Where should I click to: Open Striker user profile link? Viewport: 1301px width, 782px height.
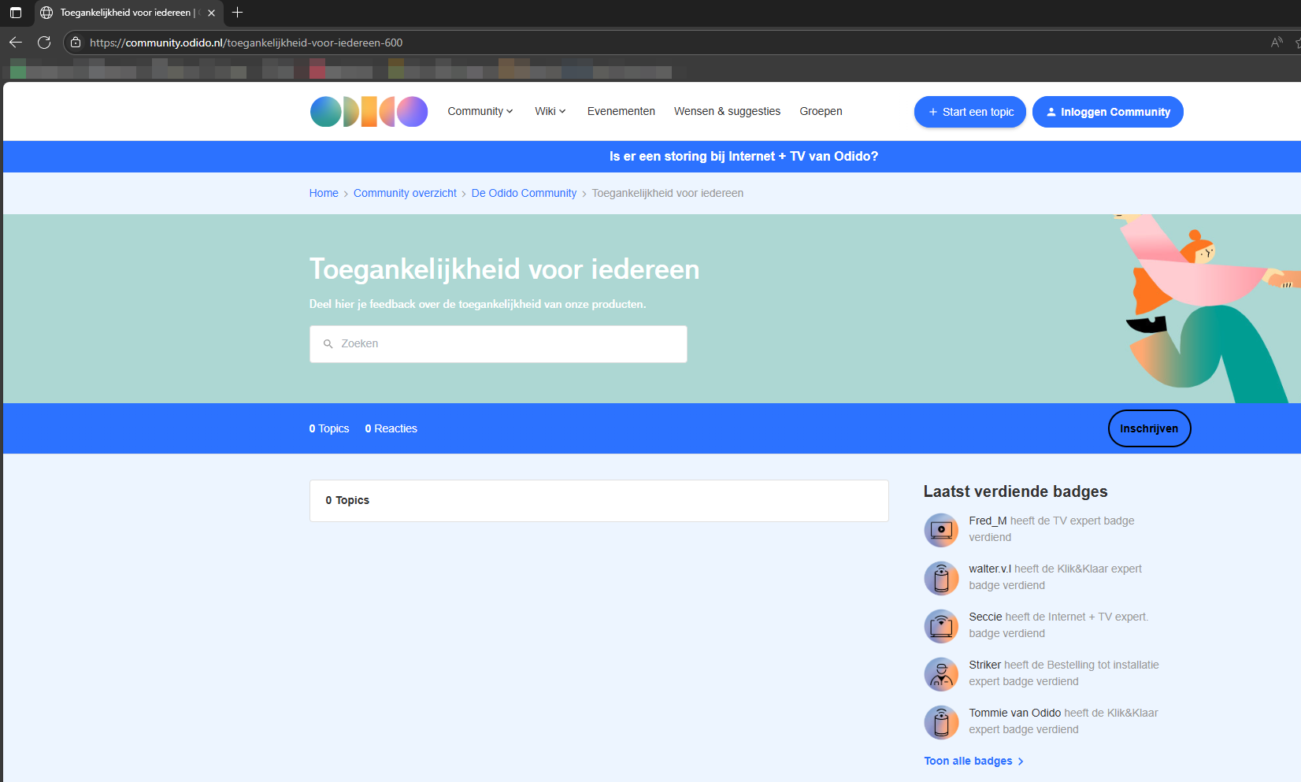tap(984, 665)
